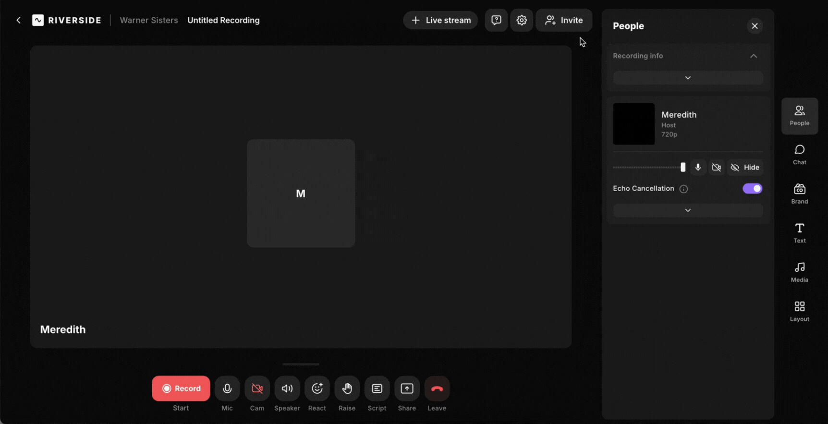Open the Brand sidebar tab
This screenshot has width=828, height=424.
coord(799,194)
